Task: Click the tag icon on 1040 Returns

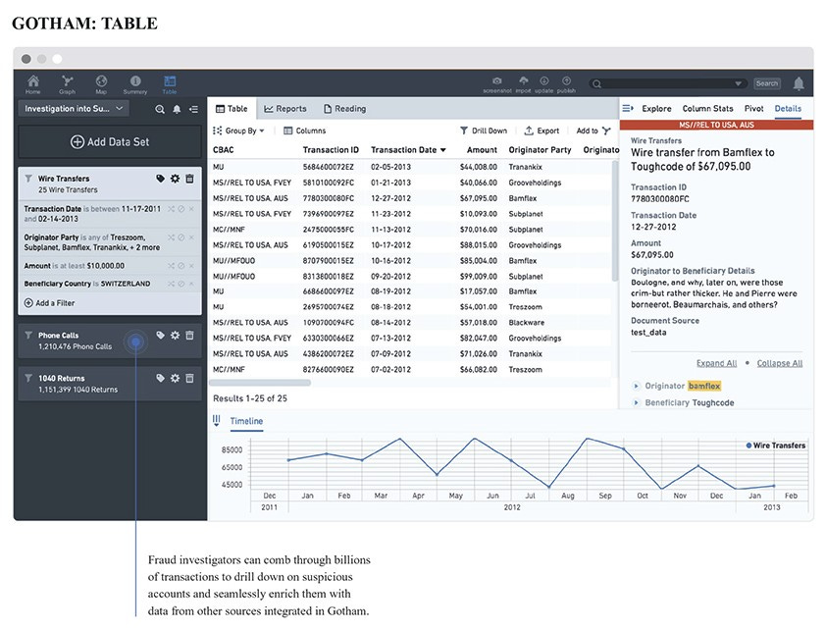Action: tap(161, 378)
